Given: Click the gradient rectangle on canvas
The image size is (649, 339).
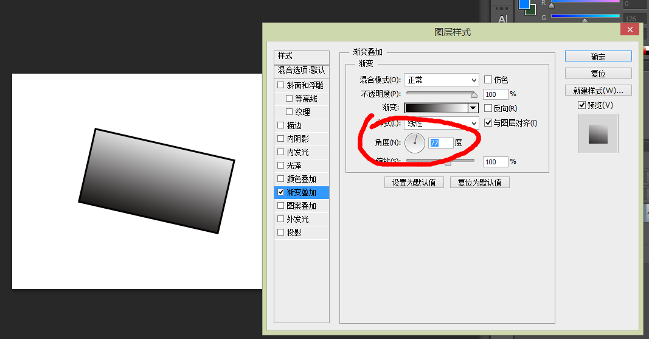Looking at the screenshot, I should (x=156, y=181).
